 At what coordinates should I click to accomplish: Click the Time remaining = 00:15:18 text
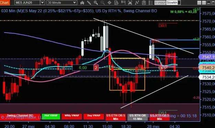(x=172, y=116)
